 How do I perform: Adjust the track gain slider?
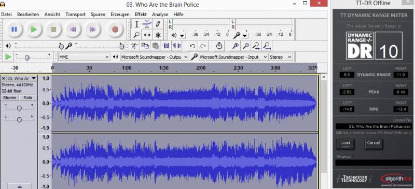click(x=19, y=108)
